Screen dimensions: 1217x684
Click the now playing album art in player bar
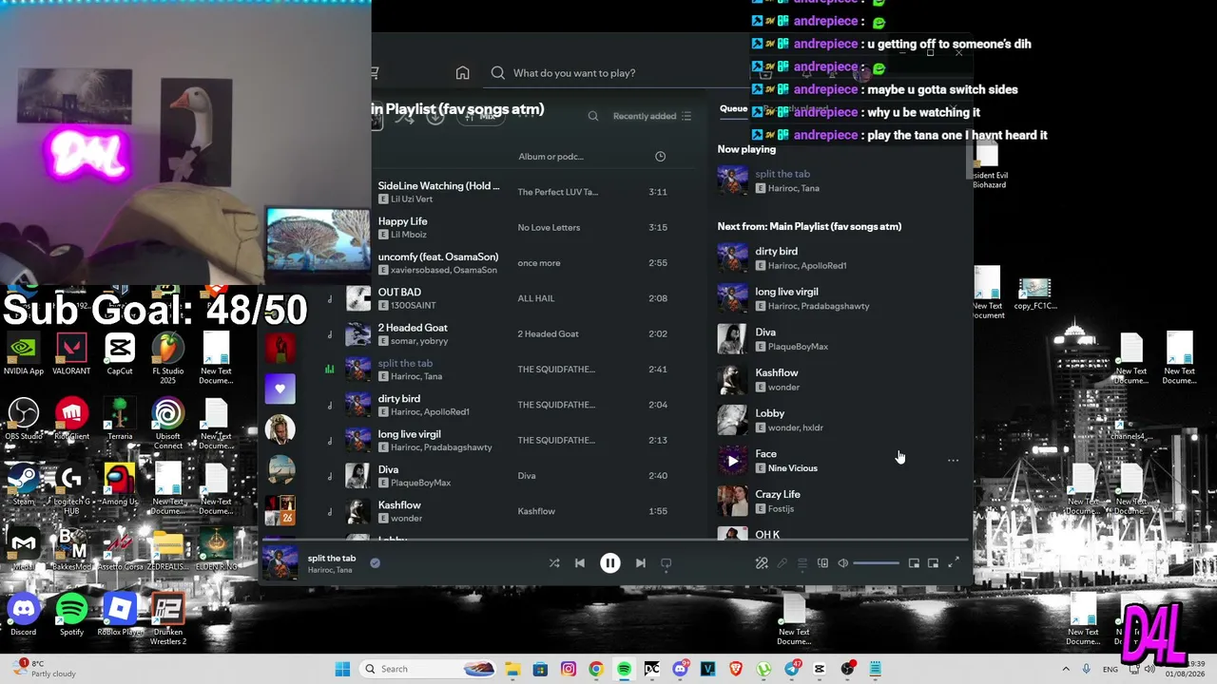280,562
